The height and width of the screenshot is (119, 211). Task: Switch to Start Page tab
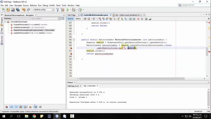coord(72,15)
